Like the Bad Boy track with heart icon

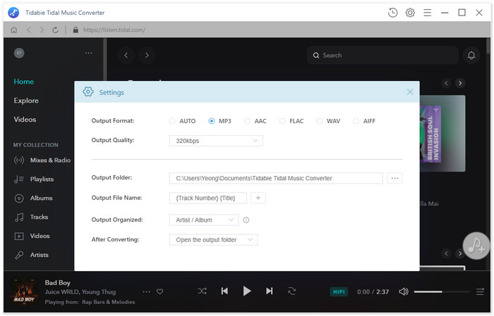160,291
